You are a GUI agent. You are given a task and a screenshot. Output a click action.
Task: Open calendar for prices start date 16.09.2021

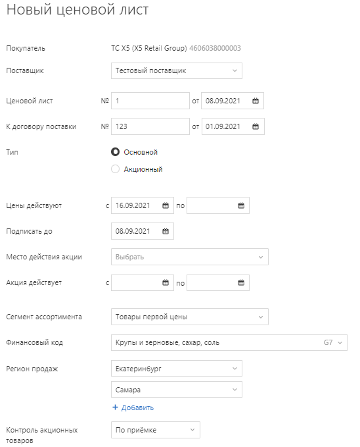point(166,205)
